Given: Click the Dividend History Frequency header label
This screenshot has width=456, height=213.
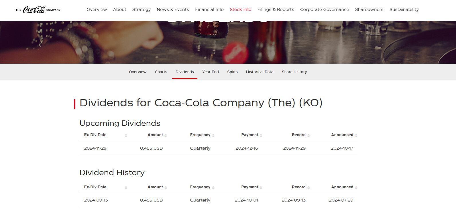Looking at the screenshot, I should click(200, 187).
